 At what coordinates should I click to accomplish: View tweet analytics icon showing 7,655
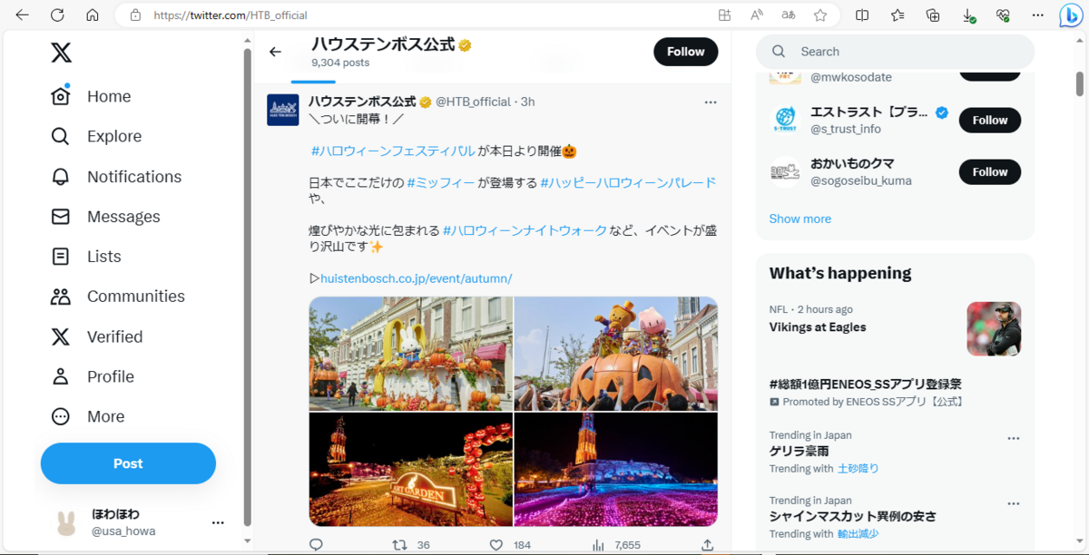598,545
